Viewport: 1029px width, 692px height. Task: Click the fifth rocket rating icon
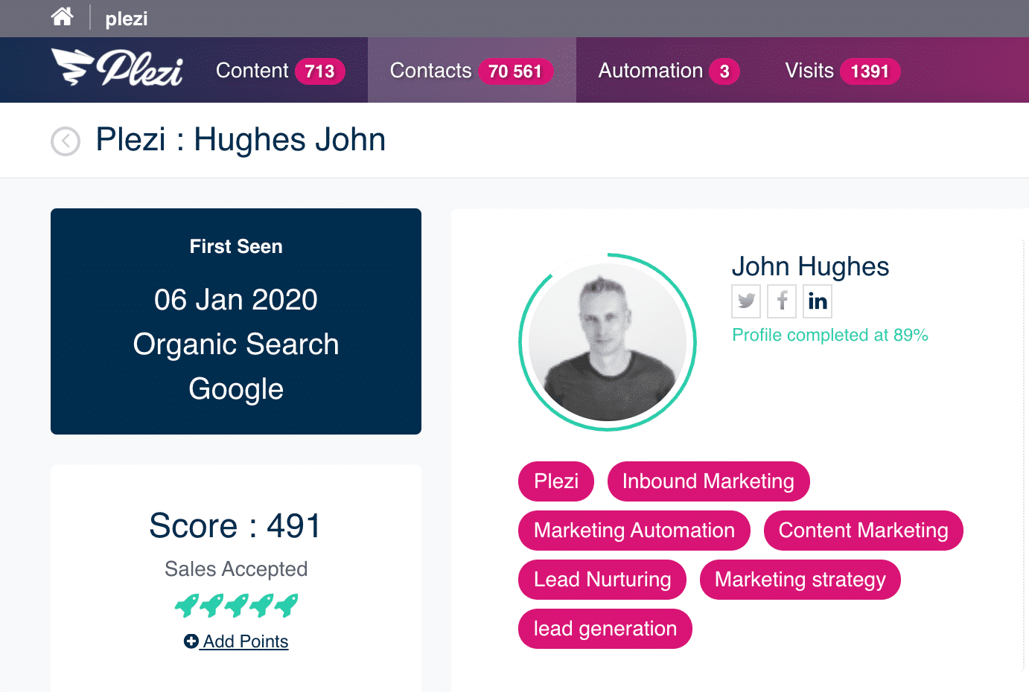click(286, 605)
